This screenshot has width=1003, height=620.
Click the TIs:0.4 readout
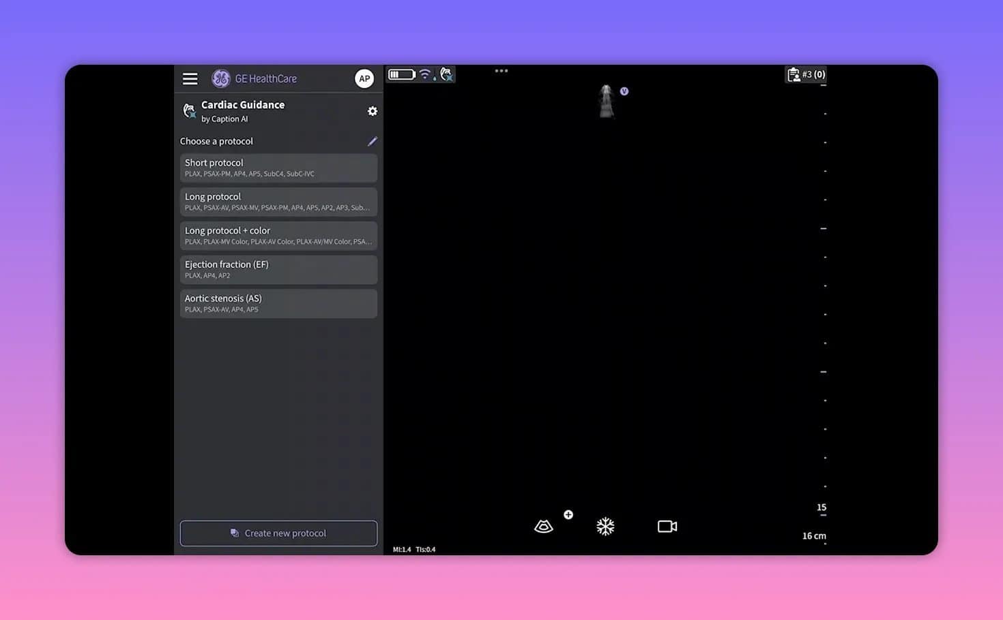point(426,549)
